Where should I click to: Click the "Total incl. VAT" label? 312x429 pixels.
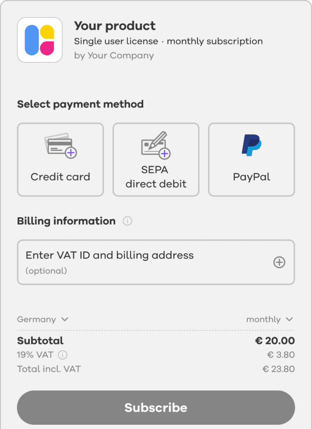(x=49, y=369)
